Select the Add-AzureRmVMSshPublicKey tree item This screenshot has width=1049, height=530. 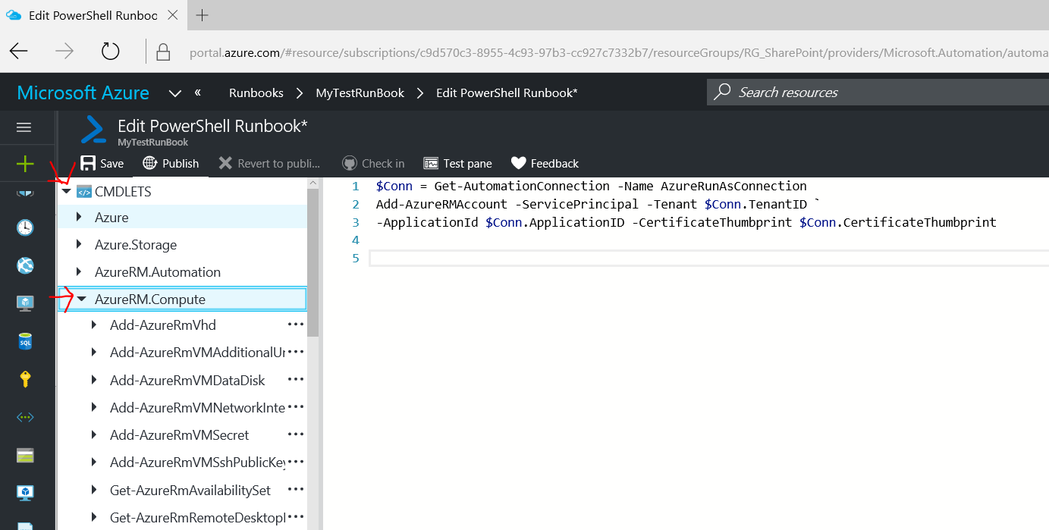tap(197, 463)
